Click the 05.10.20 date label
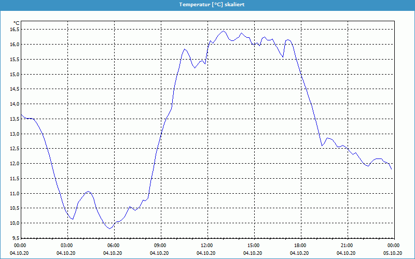The image size is (415, 259). pyautogui.click(x=393, y=253)
